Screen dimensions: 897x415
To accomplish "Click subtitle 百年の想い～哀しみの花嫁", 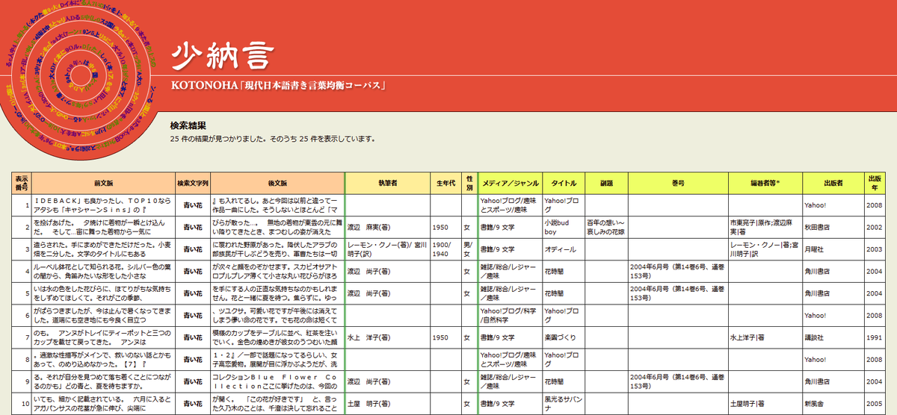I will tap(605, 228).
